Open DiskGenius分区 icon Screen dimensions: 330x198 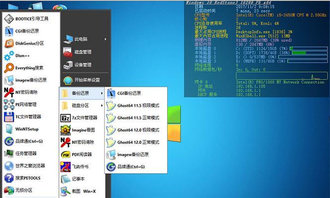click(9, 43)
